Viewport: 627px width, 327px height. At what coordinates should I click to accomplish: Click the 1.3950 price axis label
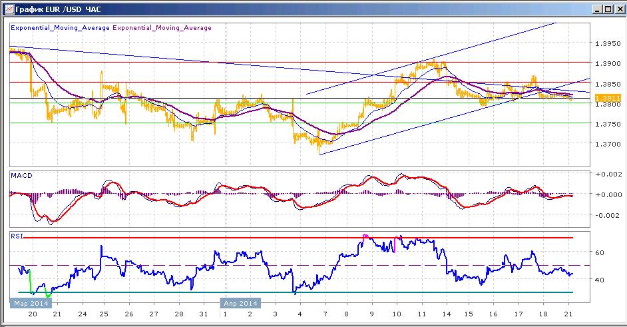coord(608,44)
